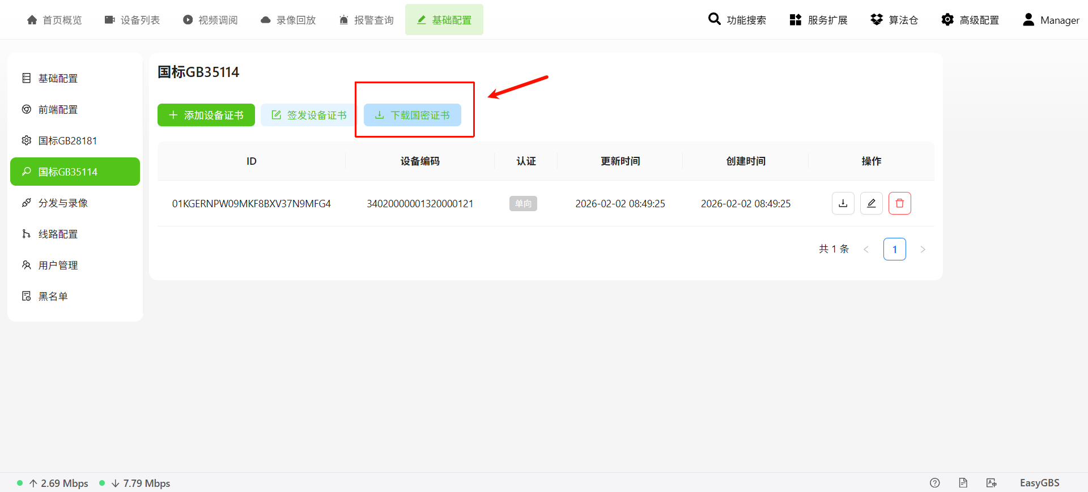Open 分发与录像 sidebar item
This screenshot has height=492, width=1088.
pos(75,203)
